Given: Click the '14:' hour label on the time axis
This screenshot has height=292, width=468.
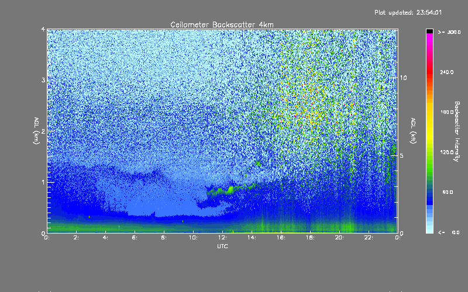Looking at the screenshot, I should click(x=252, y=238).
